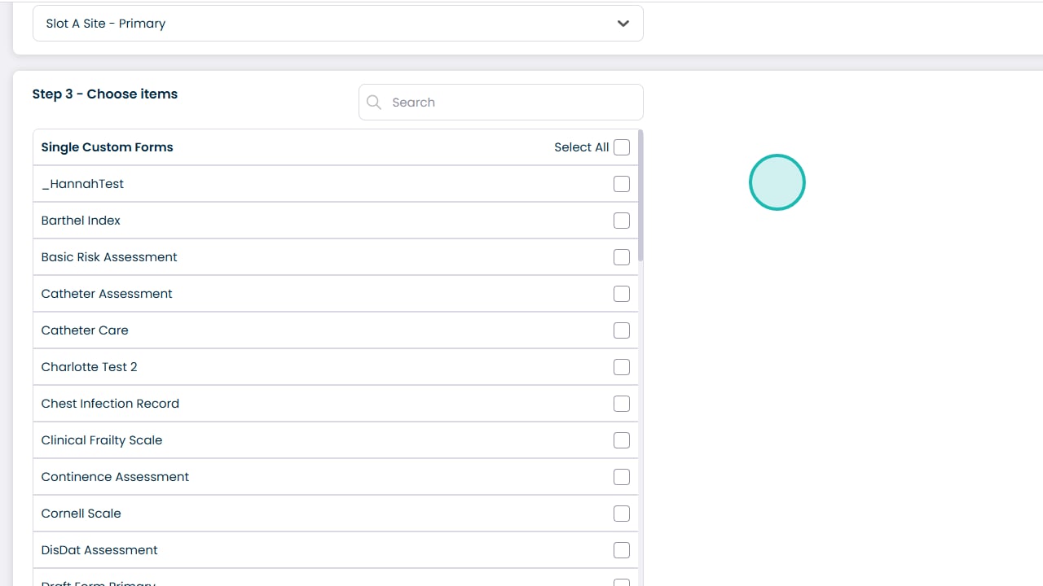Click the Continence Assessment label

115,477
